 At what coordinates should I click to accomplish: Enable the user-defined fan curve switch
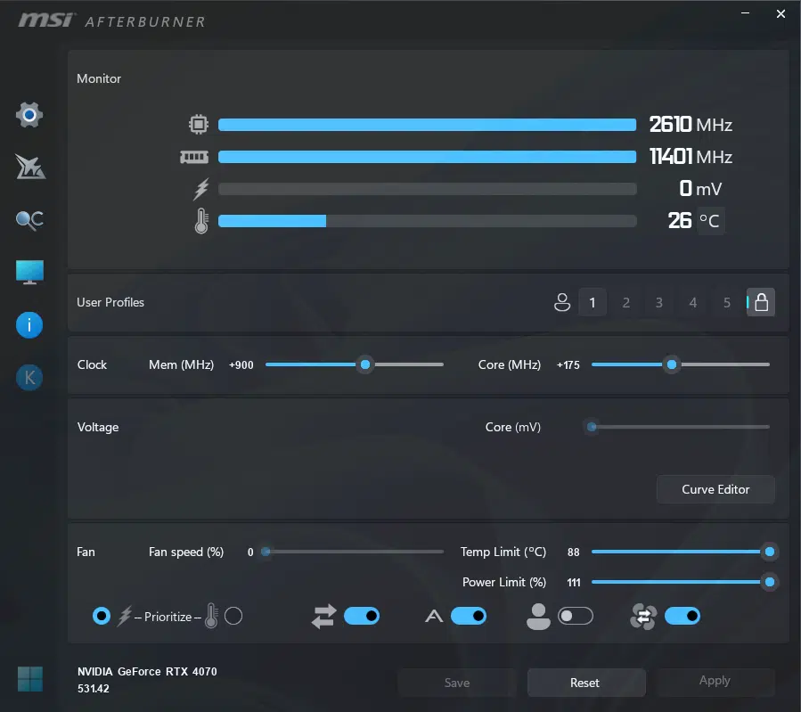(x=576, y=616)
